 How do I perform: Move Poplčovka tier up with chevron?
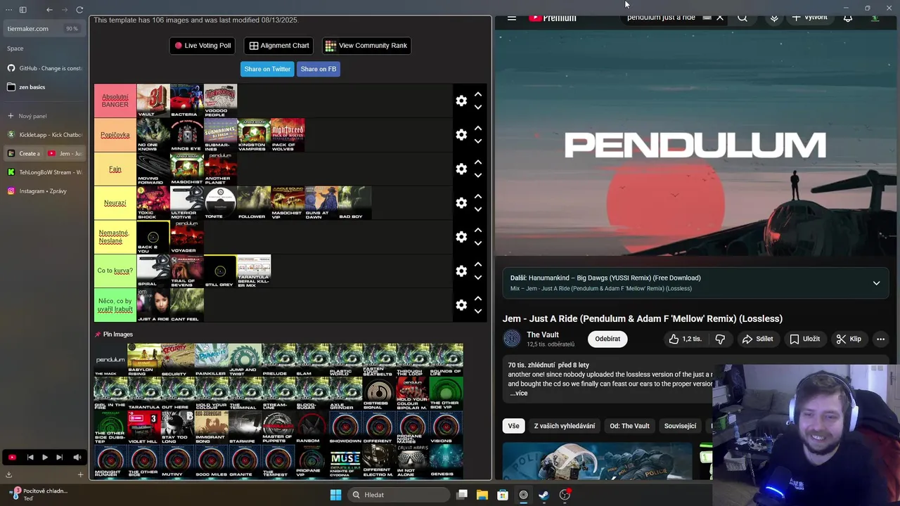pos(478,128)
